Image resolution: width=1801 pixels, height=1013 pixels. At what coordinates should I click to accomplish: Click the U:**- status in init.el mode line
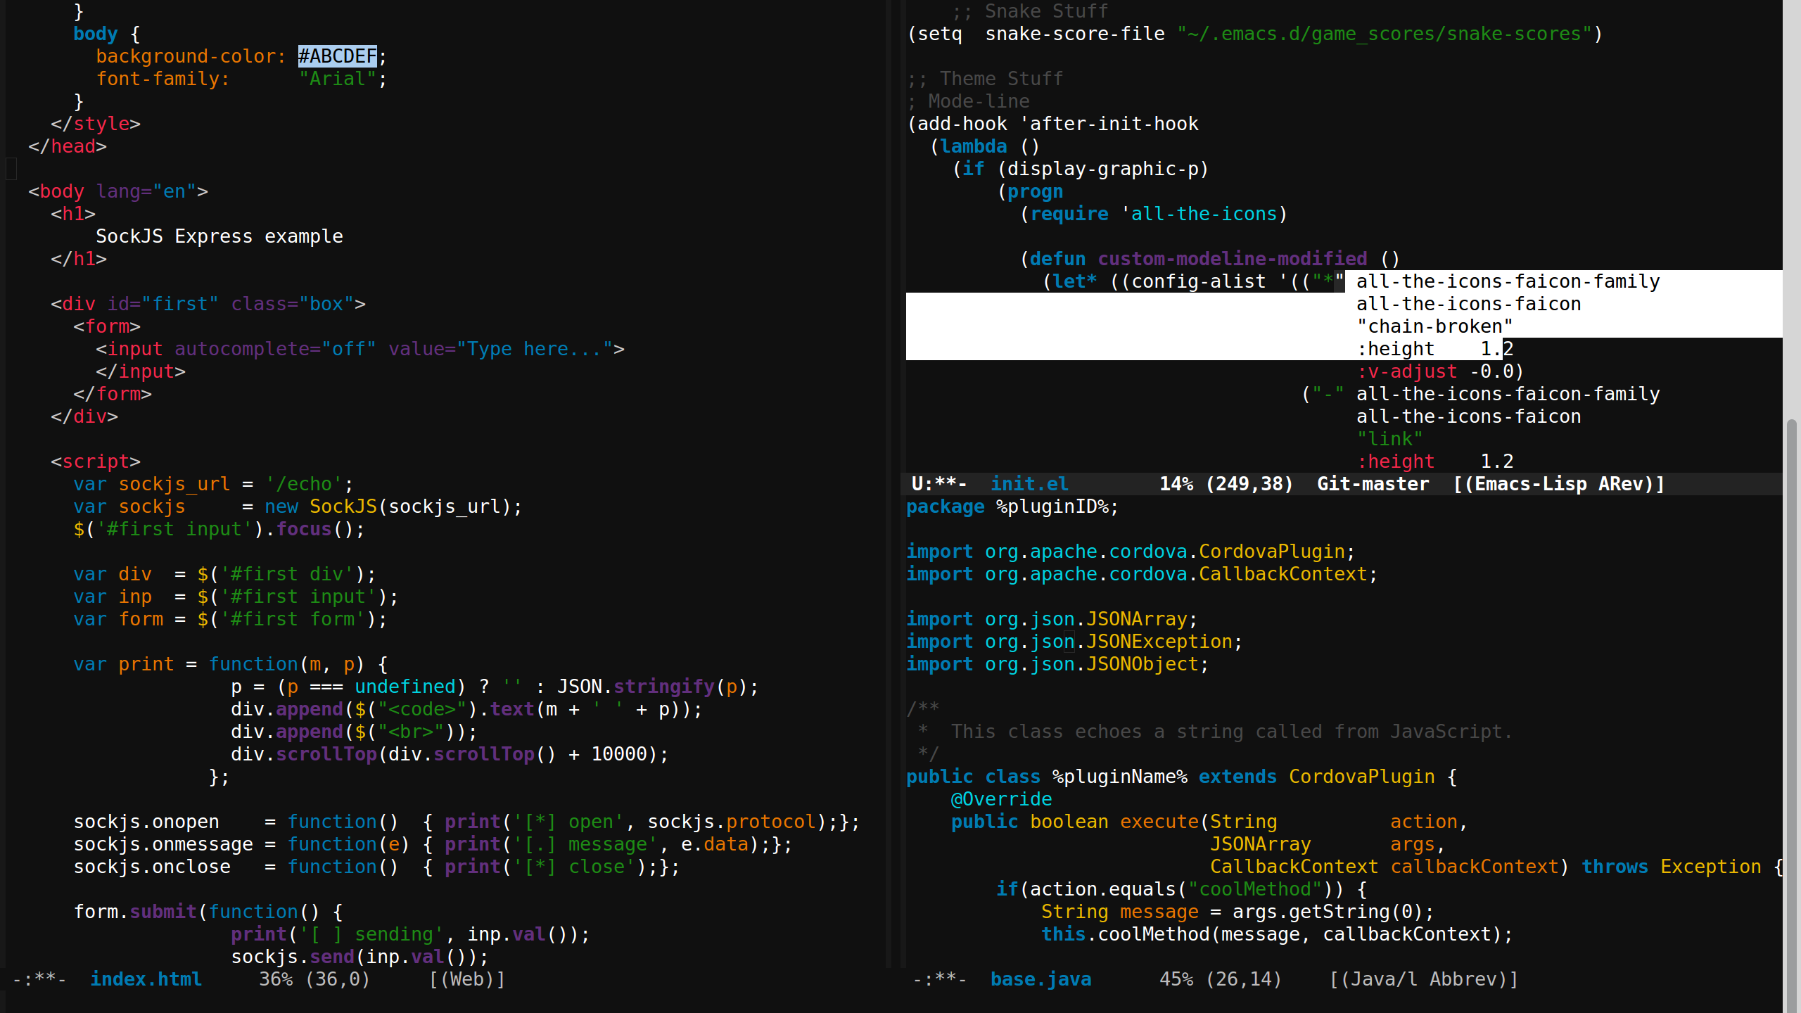click(939, 483)
